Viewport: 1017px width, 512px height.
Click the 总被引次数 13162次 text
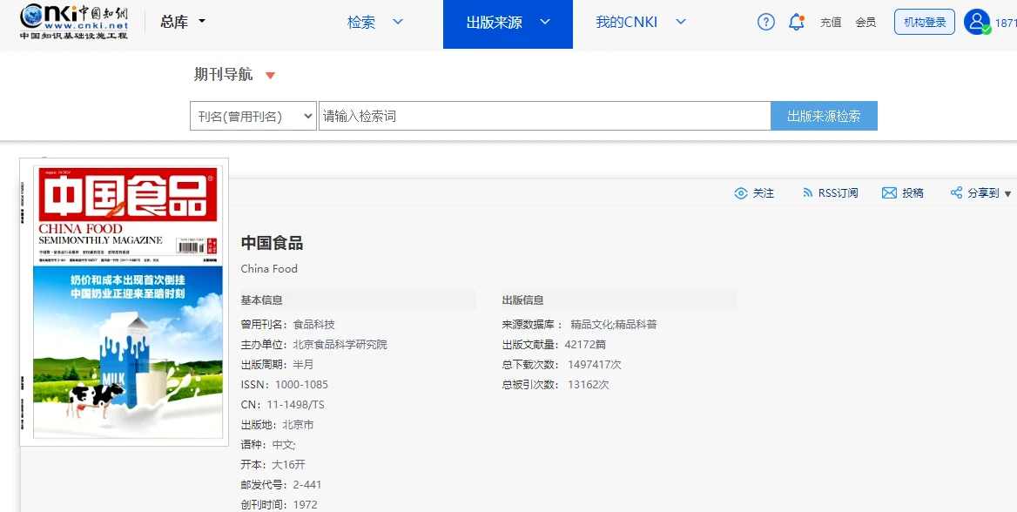tap(556, 385)
